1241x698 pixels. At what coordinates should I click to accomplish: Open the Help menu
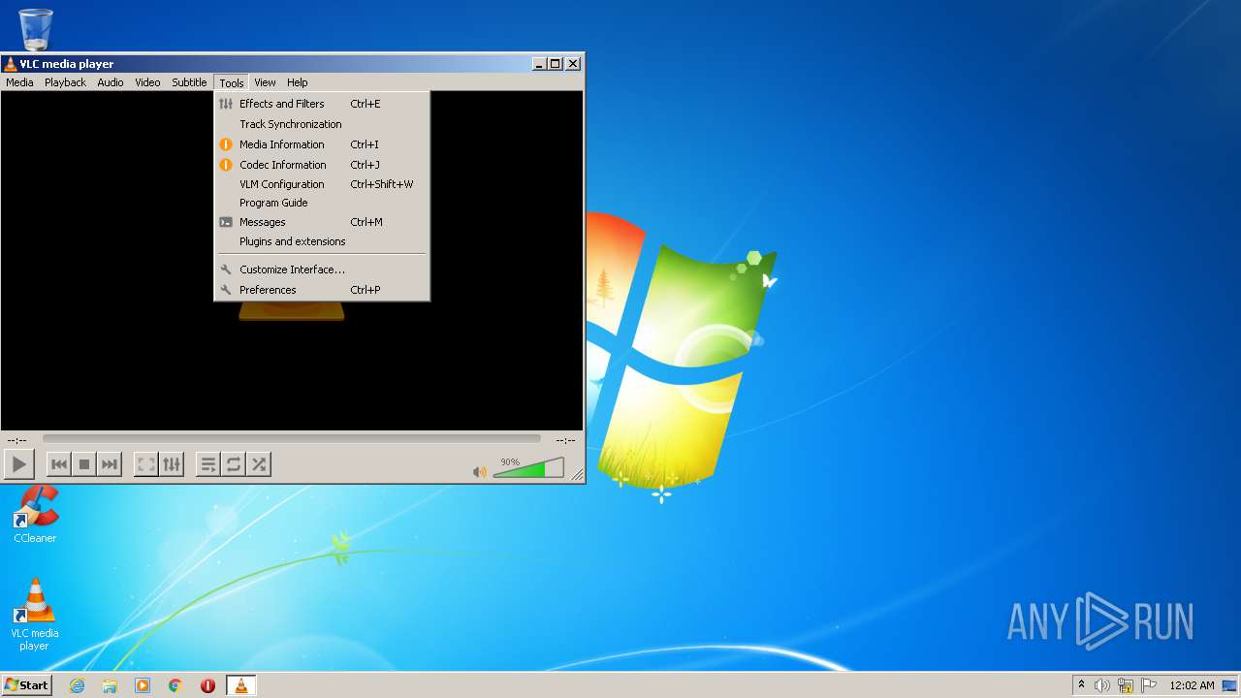(298, 82)
